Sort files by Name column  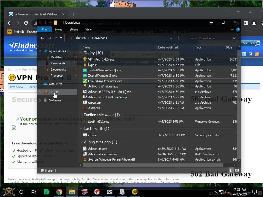86,47
